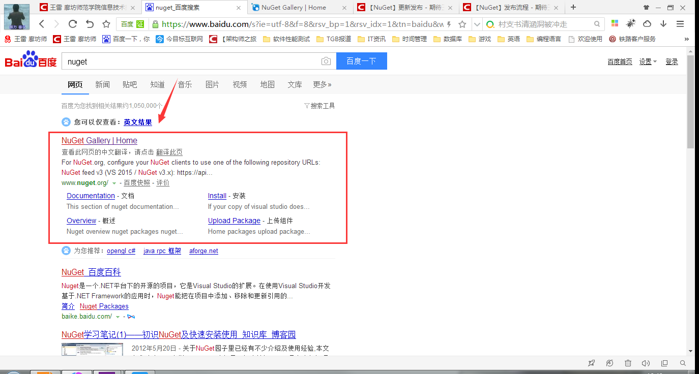Bookmark page using star inside address bar

tap(462, 24)
